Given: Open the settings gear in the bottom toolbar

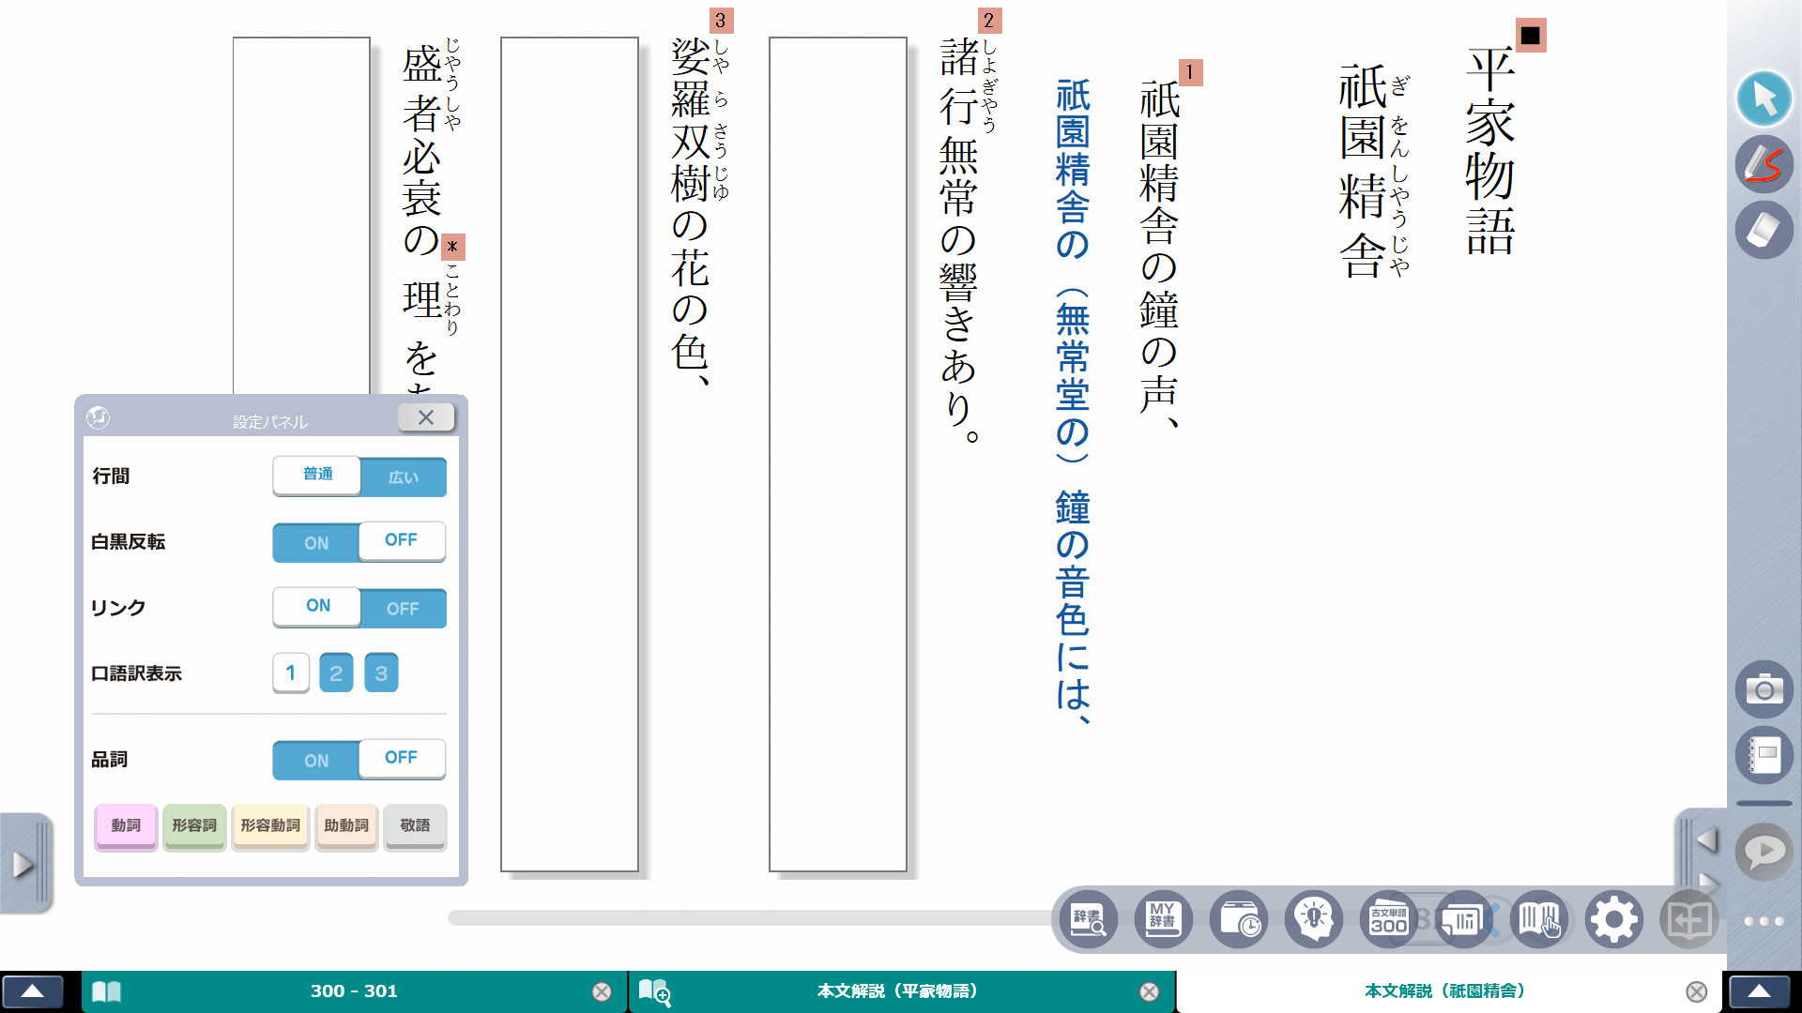Looking at the screenshot, I should tap(1613, 919).
